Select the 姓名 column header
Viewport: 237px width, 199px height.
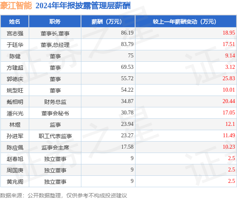coord(15,22)
